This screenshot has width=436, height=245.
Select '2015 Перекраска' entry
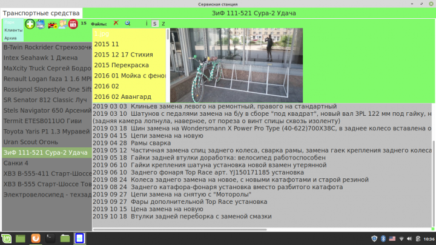pyautogui.click(x=129, y=65)
